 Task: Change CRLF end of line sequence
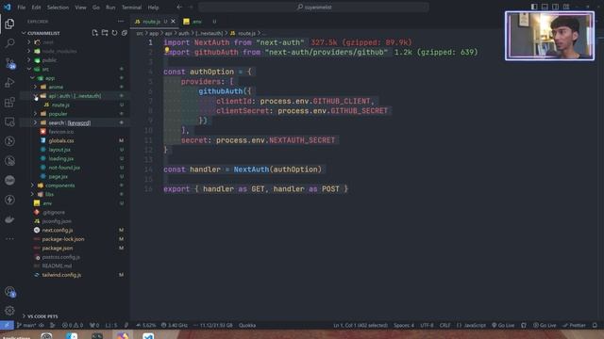(445, 325)
